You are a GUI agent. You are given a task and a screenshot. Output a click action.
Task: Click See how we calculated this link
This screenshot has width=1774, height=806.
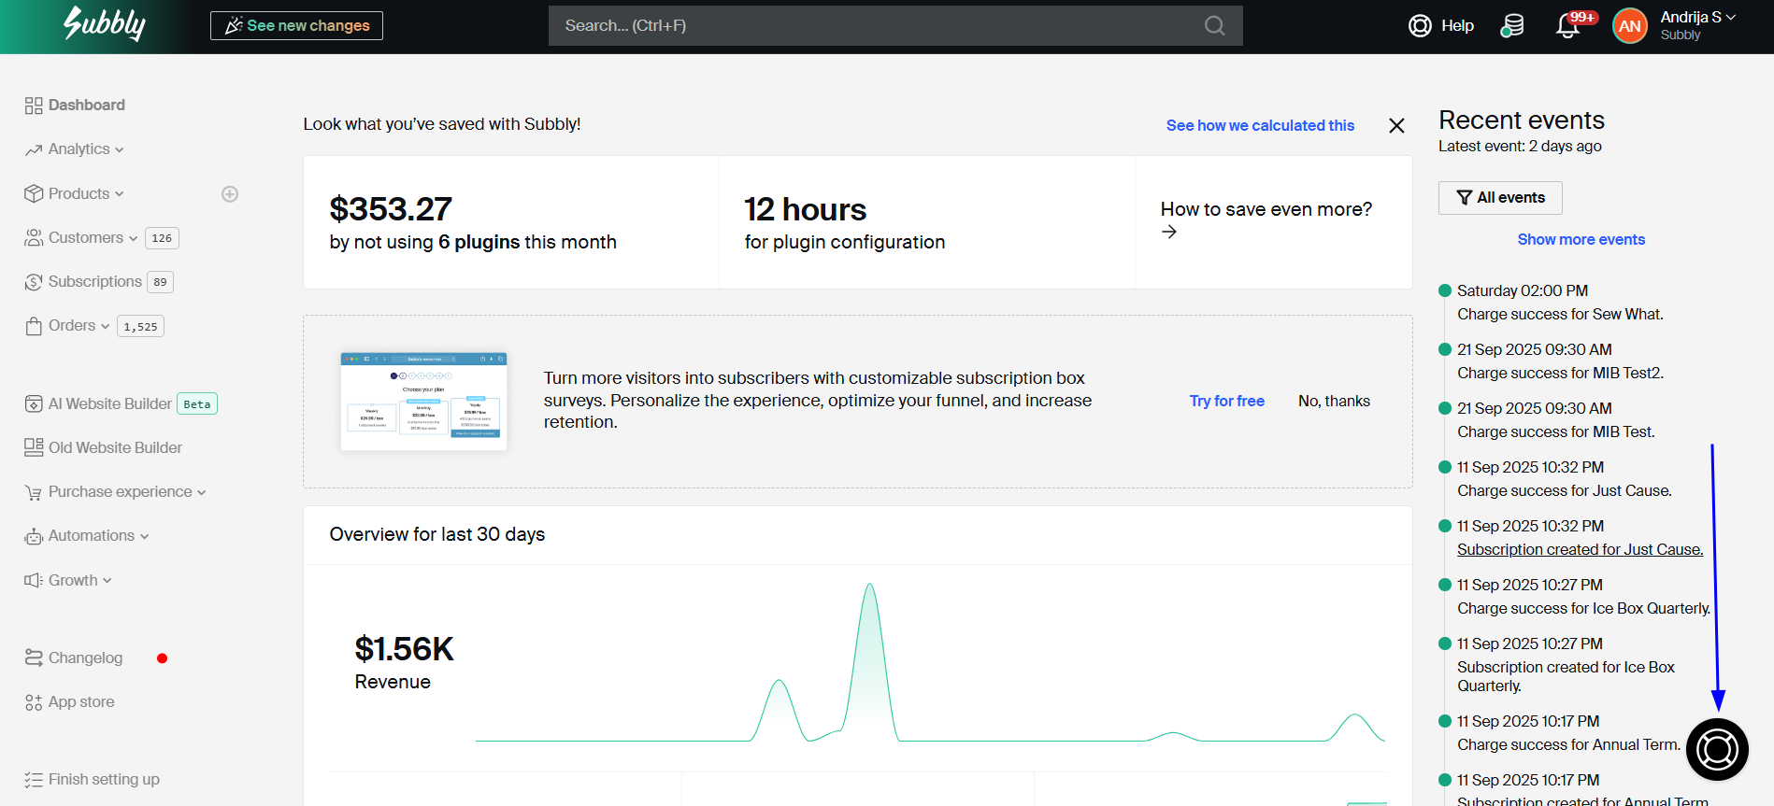1260,125
